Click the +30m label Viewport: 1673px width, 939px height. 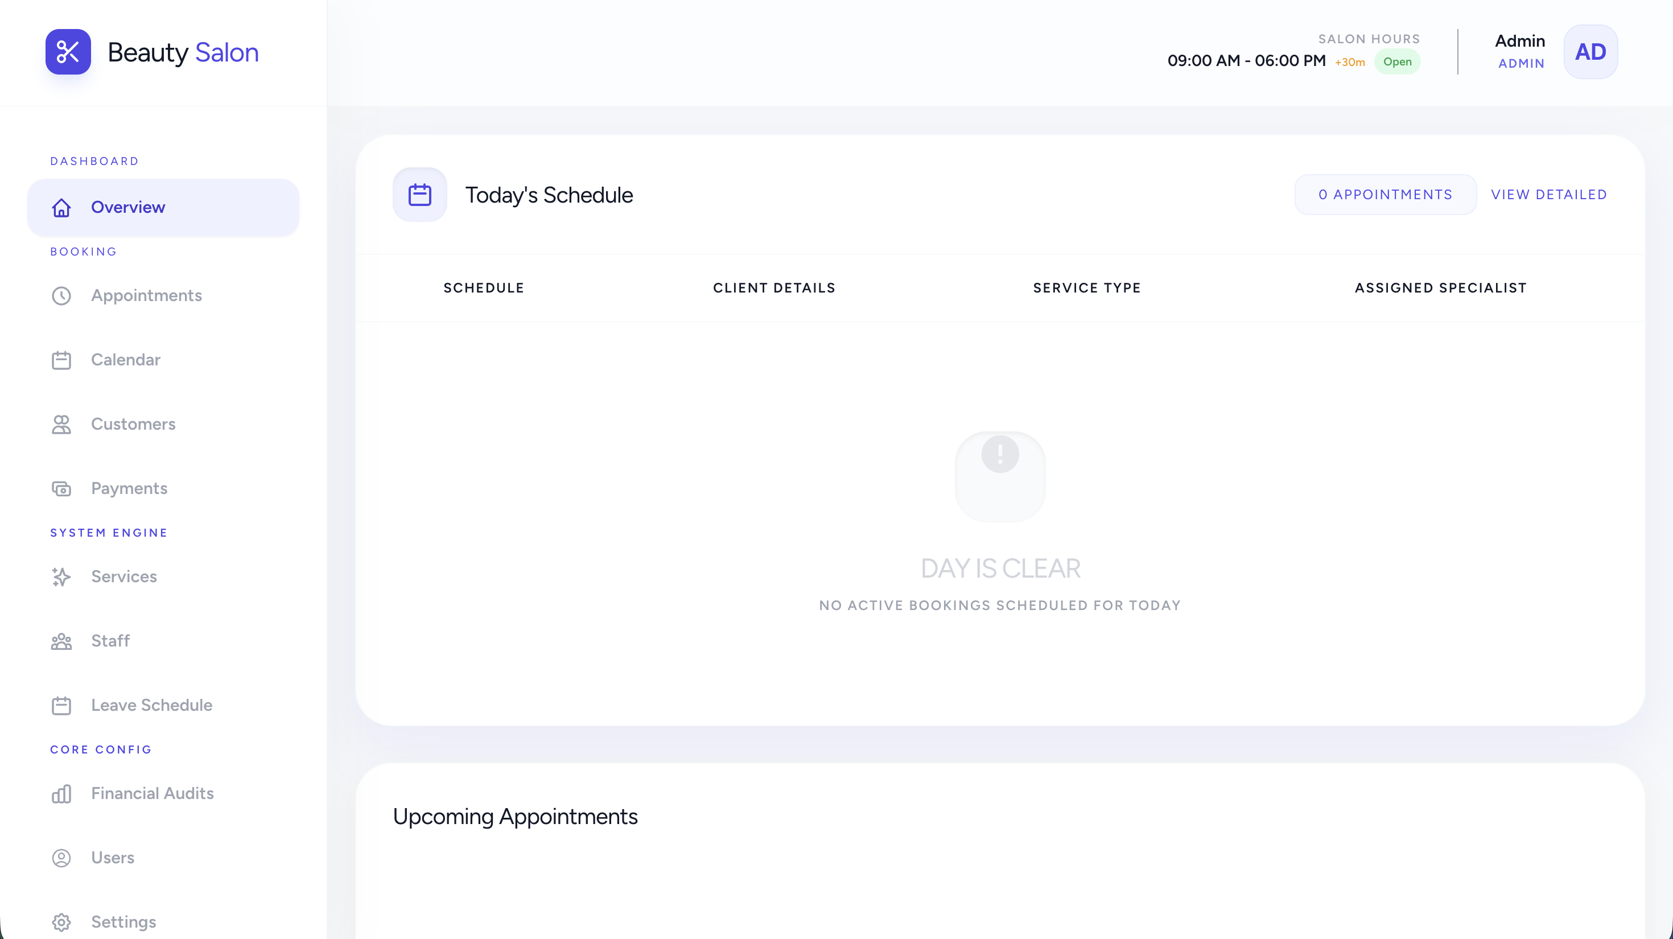point(1350,63)
